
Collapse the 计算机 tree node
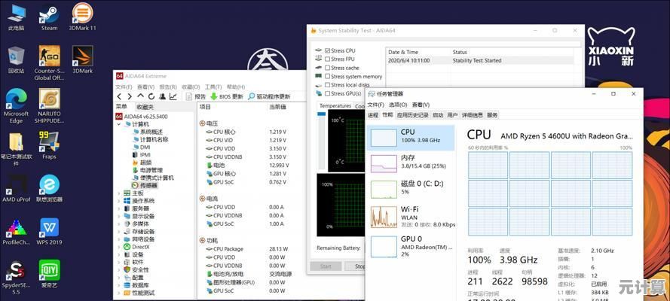(x=119, y=124)
